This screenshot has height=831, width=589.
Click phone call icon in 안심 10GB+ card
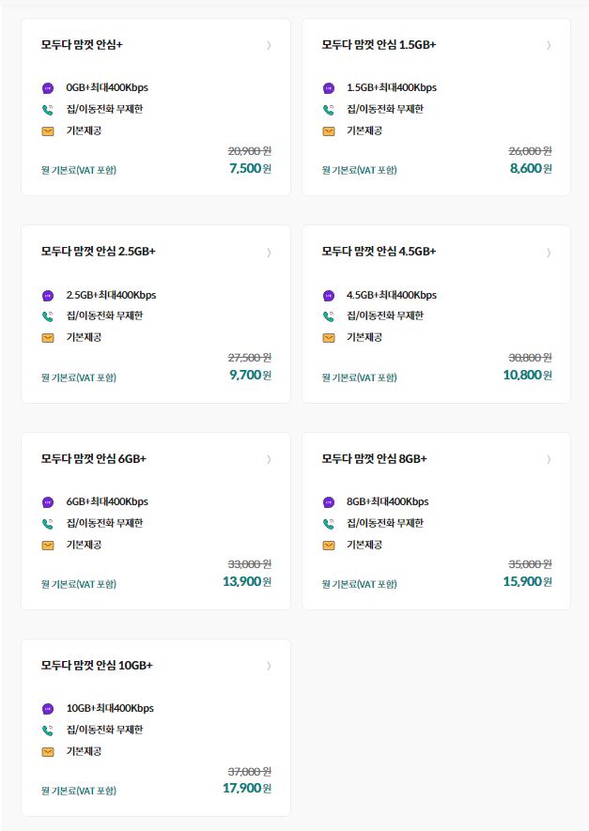click(x=48, y=731)
